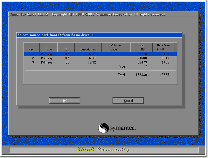Image resolution: width=208 pixels, height=158 pixels.
Task: Select partition 2, NTFS size 71680
Action: pos(100,58)
